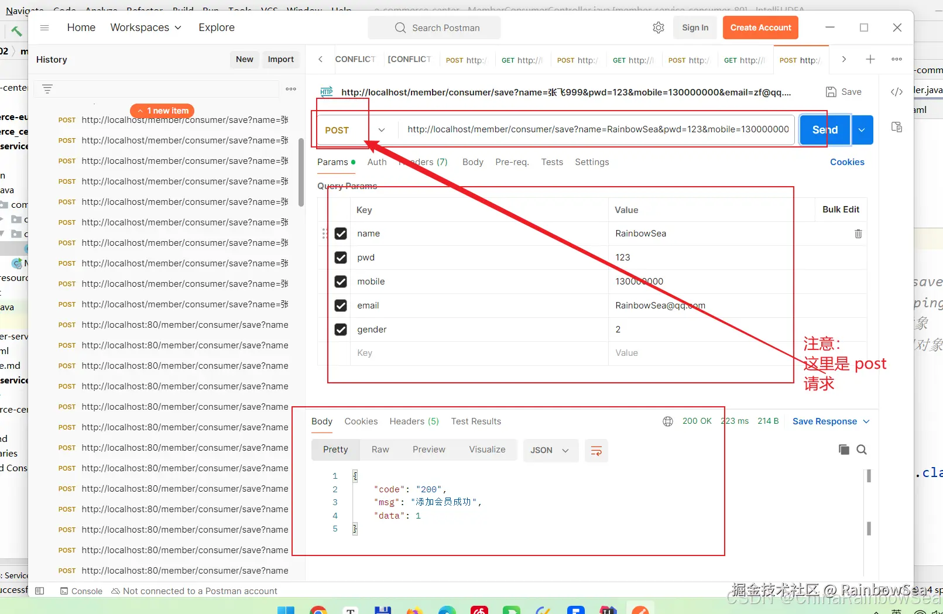
Task: Open the Postman Console
Action: pos(81,591)
